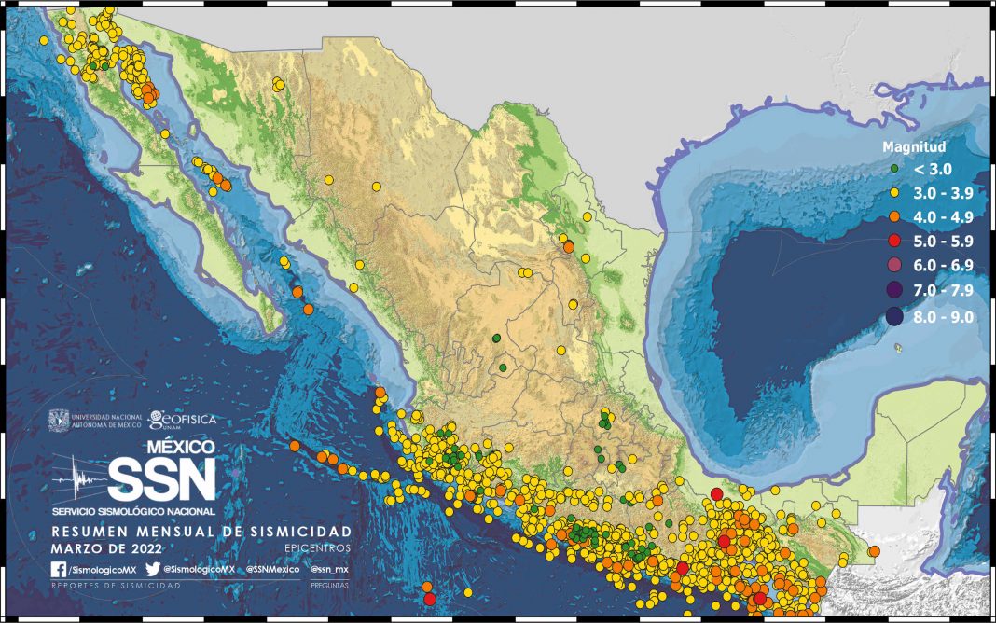Click the dark navy 8.0 - 9.0 legend dot

[894, 316]
